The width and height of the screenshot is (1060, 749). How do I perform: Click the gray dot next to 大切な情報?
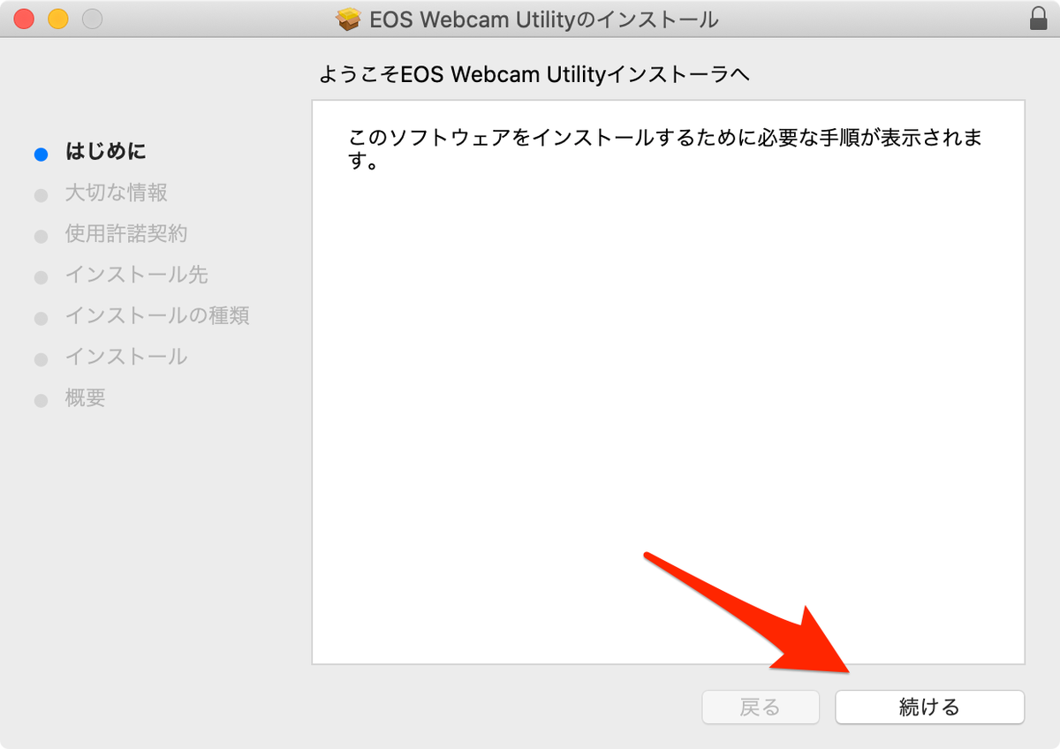pos(41,194)
